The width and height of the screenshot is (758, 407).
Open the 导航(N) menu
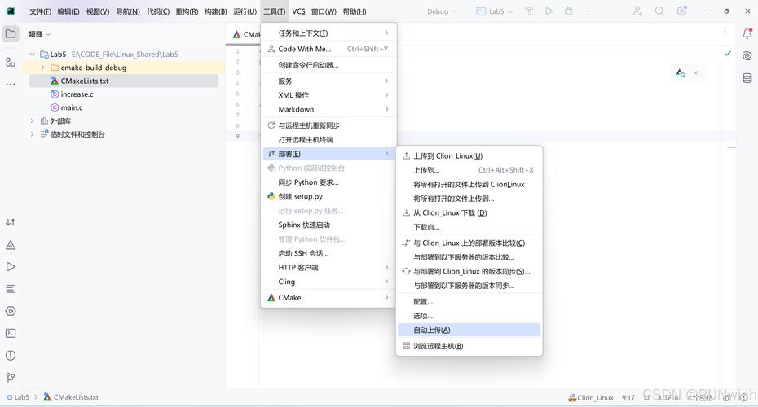128,11
